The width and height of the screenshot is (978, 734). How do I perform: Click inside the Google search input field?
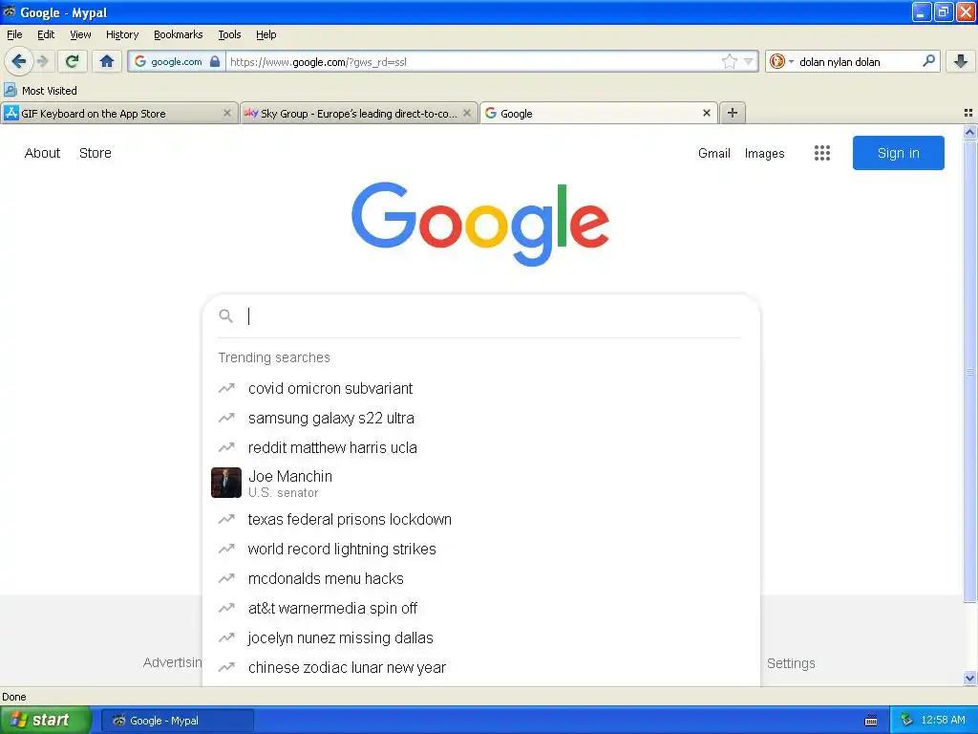tap(493, 315)
